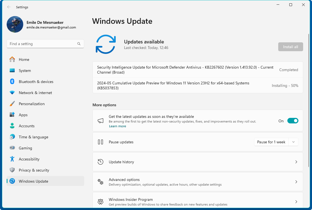
Task: Click the Update history clock icon
Action: (100, 162)
